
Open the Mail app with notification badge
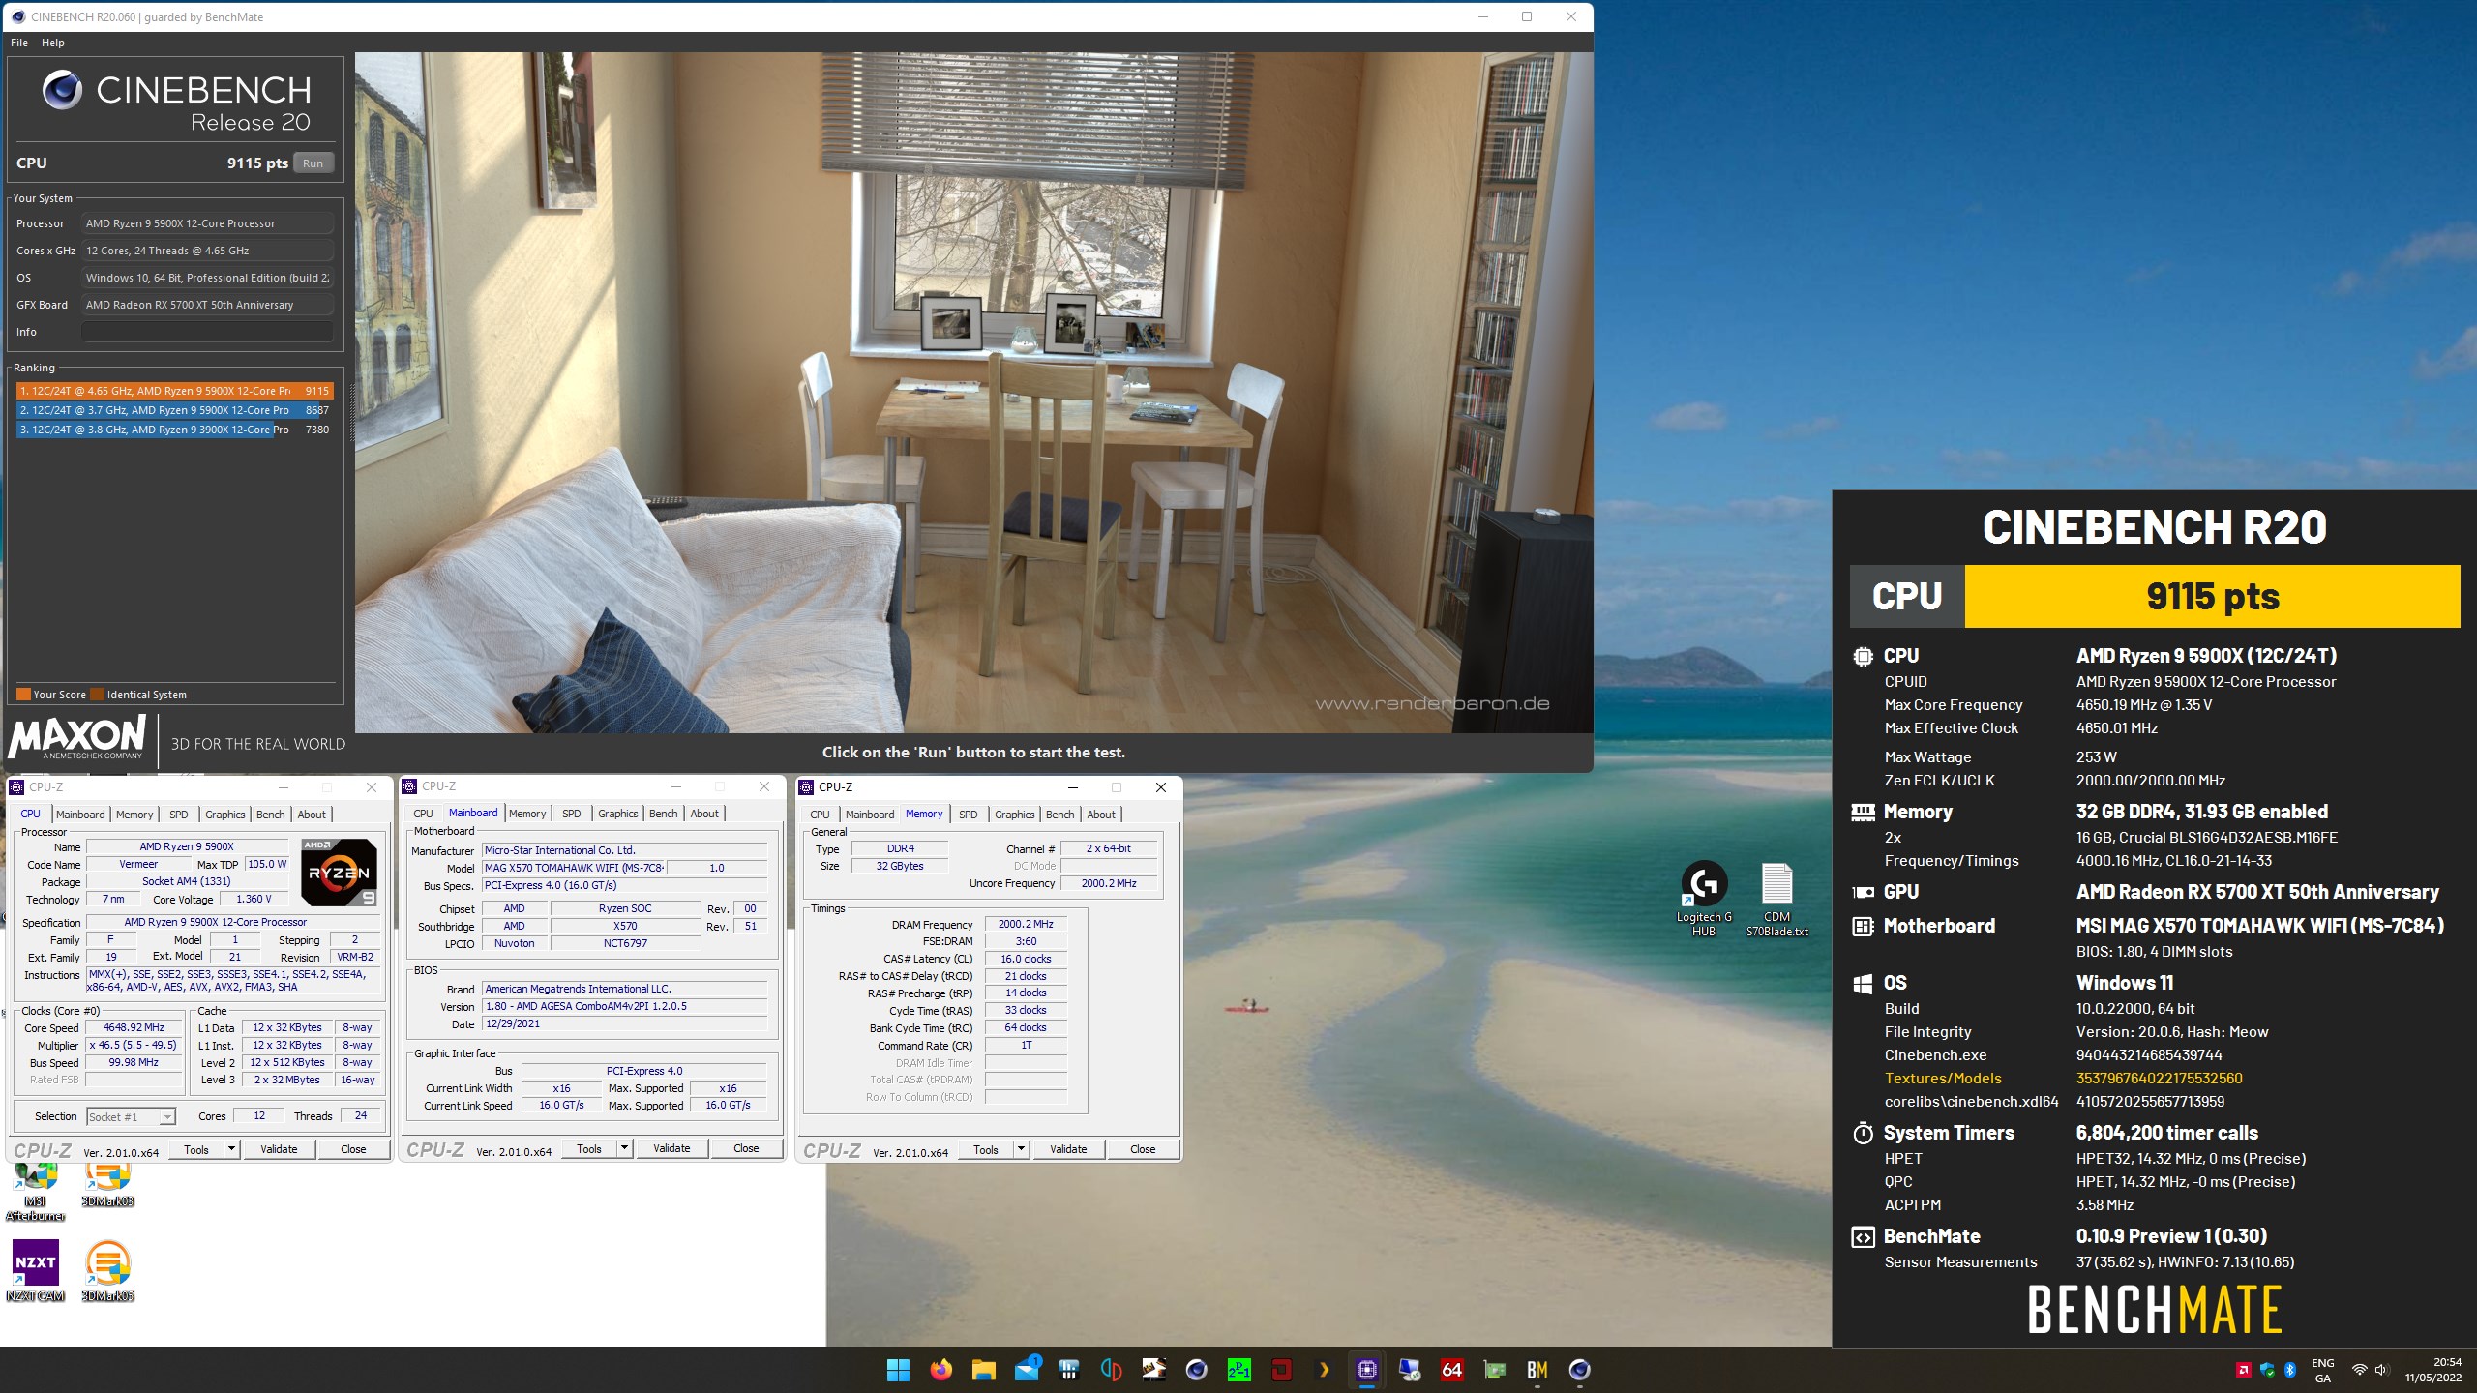pyautogui.click(x=1027, y=1370)
